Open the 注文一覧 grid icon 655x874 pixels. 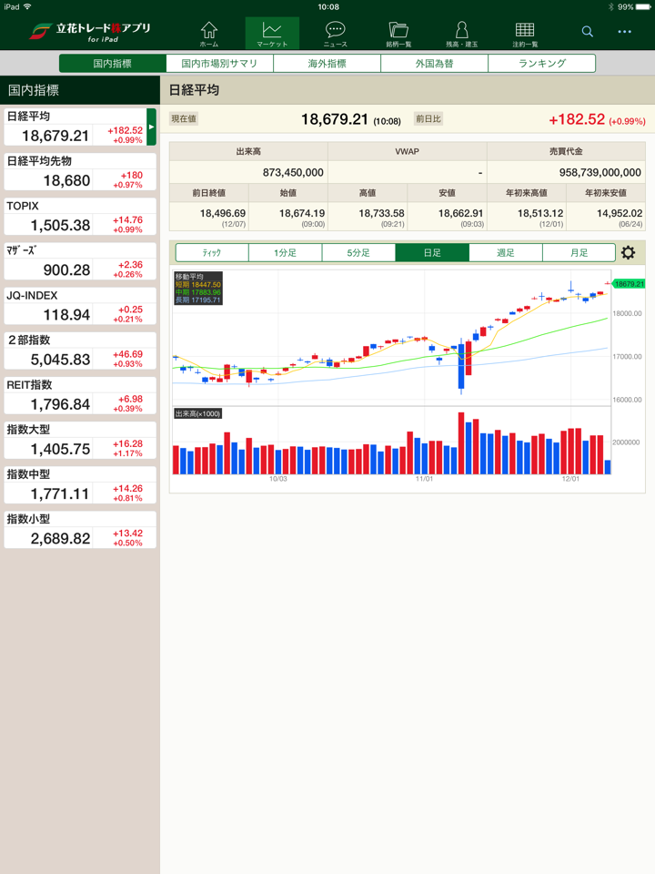[525, 34]
